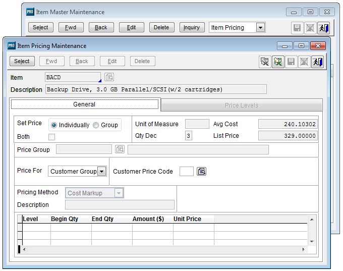Select the Group radio button

click(x=96, y=125)
